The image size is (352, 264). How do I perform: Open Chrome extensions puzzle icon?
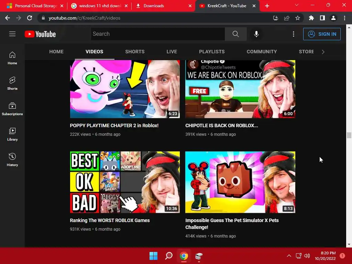pos(311,18)
